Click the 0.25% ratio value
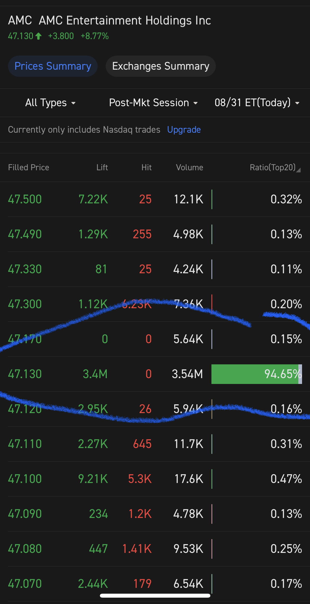310x604 pixels. [x=286, y=549]
